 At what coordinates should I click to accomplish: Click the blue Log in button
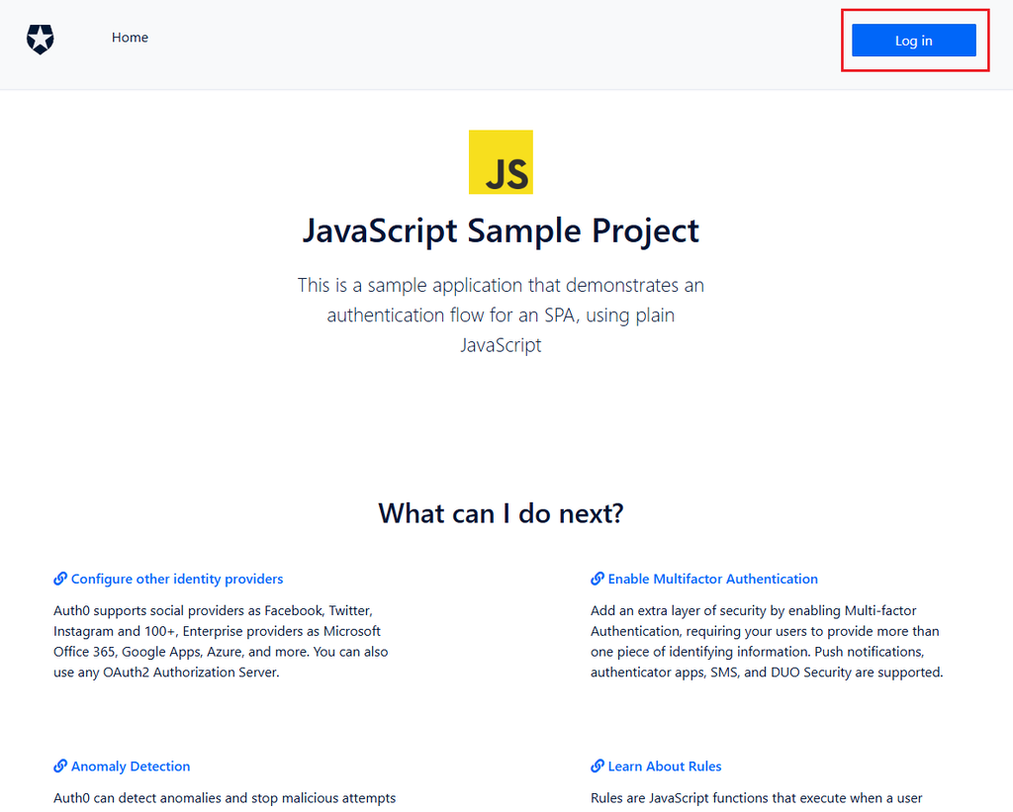913,40
